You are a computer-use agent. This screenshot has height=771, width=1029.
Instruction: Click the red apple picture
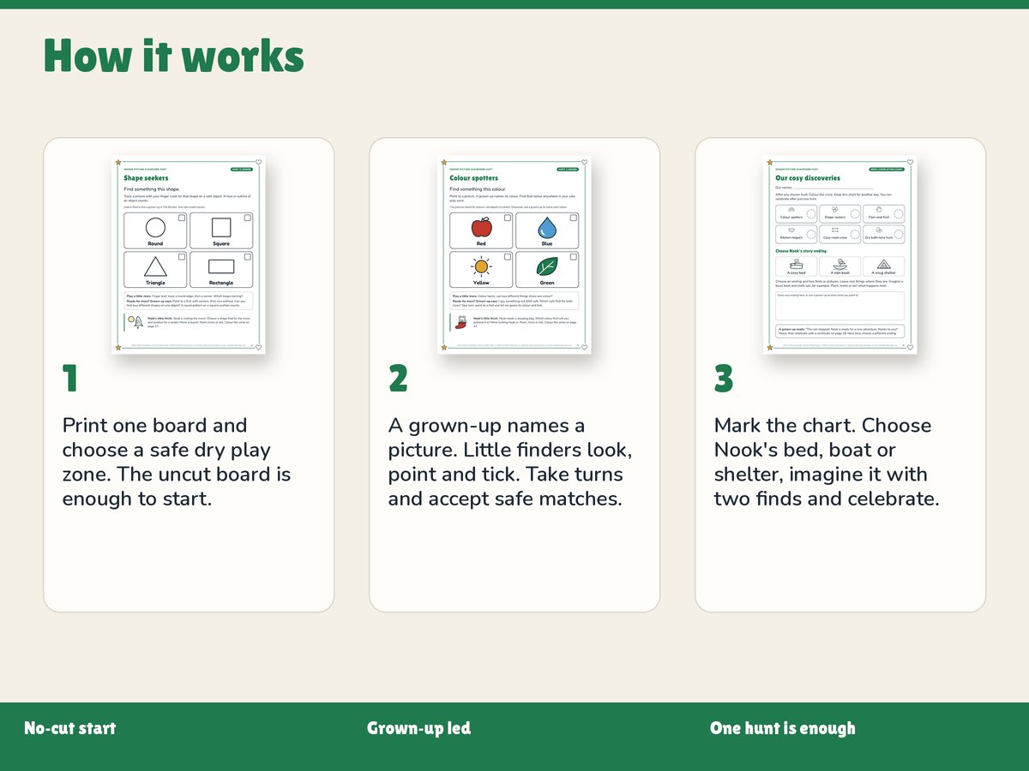point(481,227)
